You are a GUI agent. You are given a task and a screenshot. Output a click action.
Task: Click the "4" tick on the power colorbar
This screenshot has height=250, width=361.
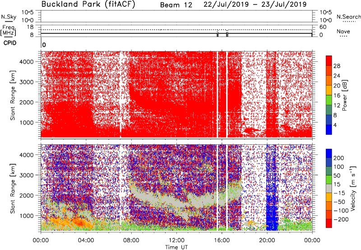coord(335,125)
